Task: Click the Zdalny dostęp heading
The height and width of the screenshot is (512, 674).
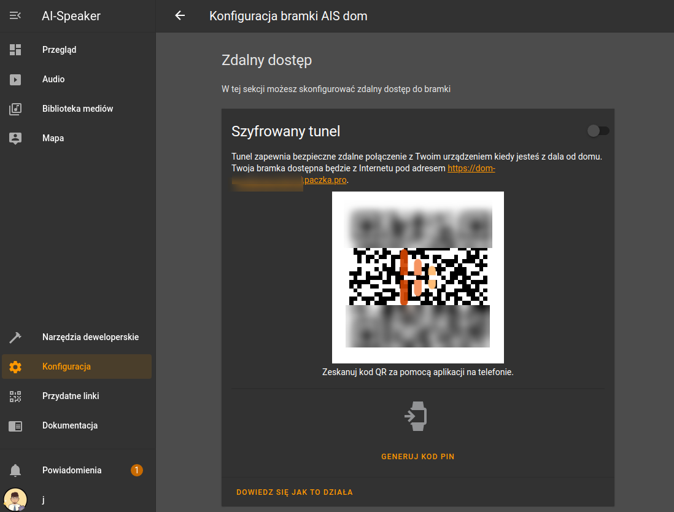Action: click(x=266, y=60)
